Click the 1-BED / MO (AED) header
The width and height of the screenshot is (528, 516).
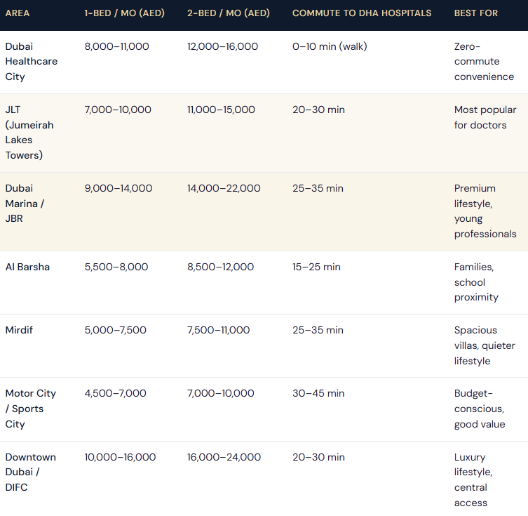[125, 13]
